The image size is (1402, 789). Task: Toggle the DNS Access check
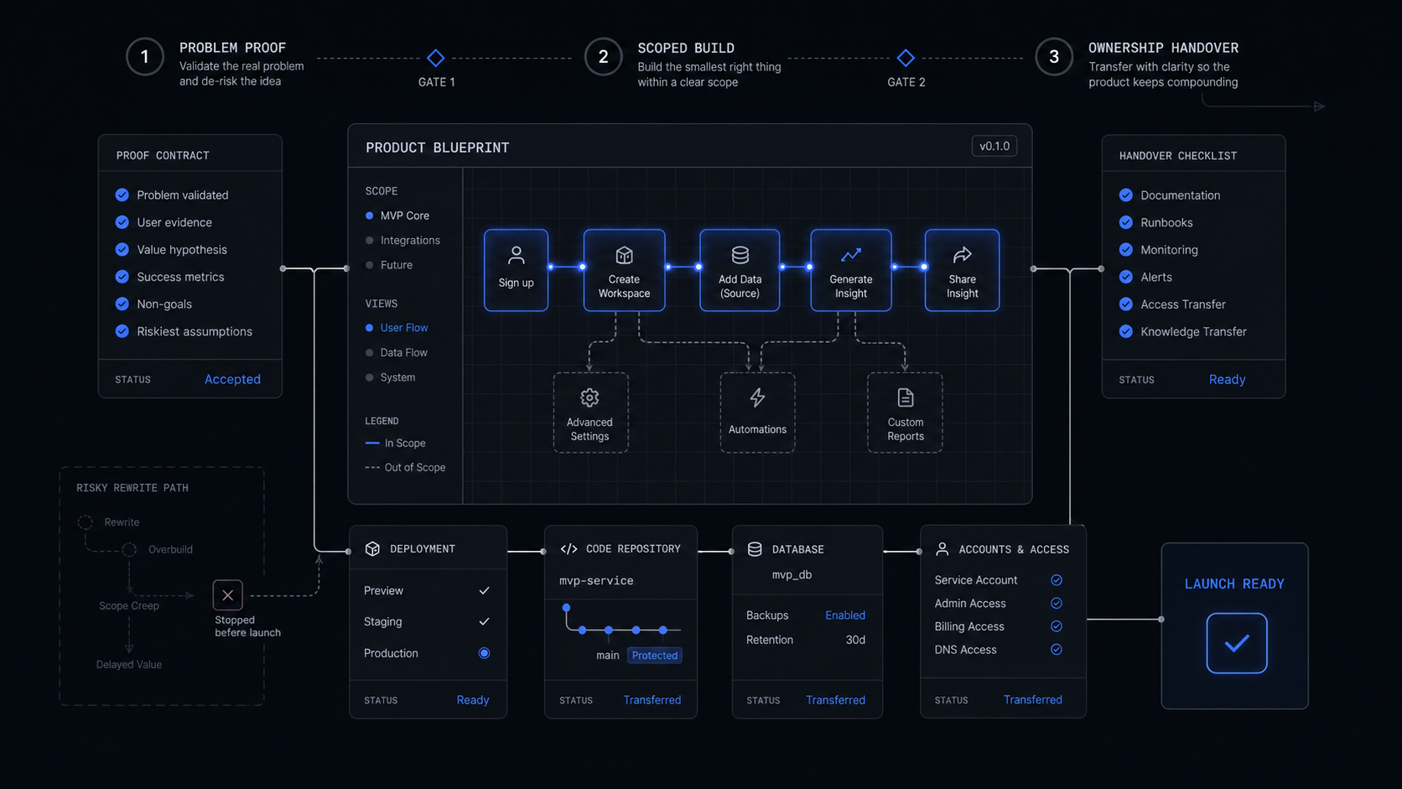point(1057,650)
